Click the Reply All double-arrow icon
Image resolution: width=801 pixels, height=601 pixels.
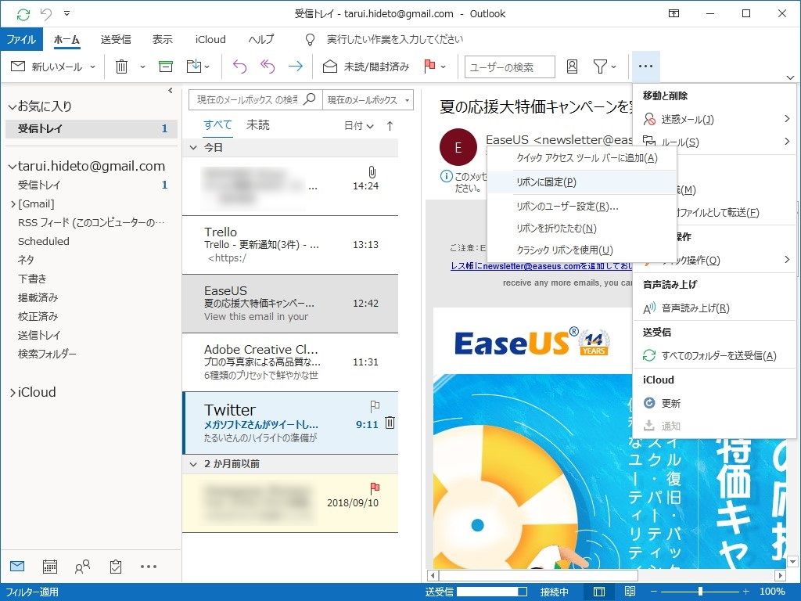pos(268,67)
